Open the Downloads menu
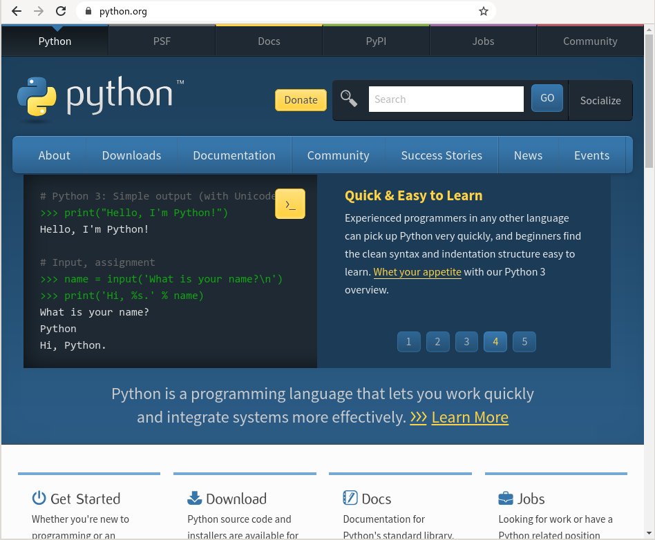The height and width of the screenshot is (540, 655). pos(131,155)
